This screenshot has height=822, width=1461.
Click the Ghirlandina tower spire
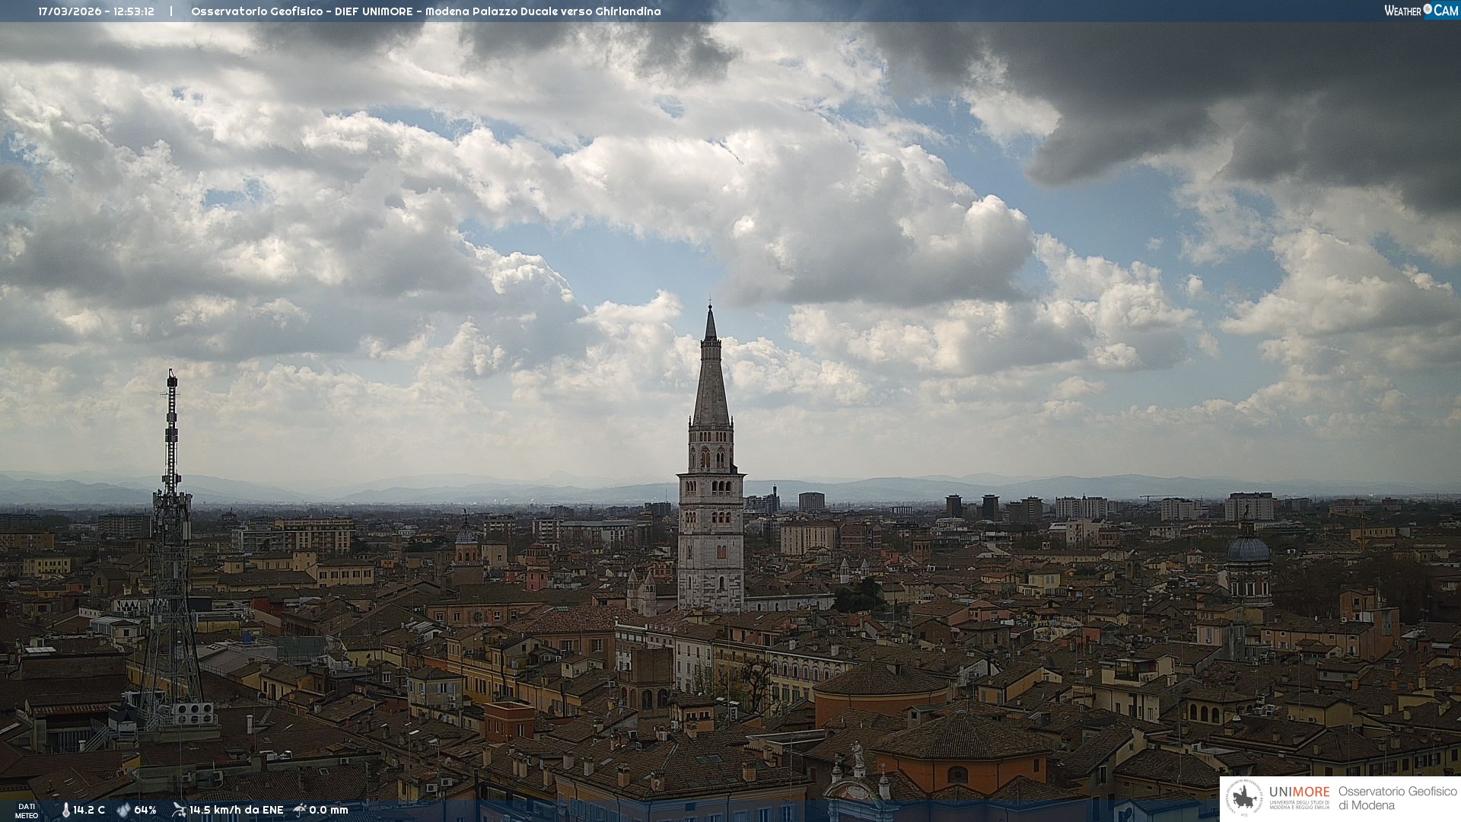[x=711, y=381]
